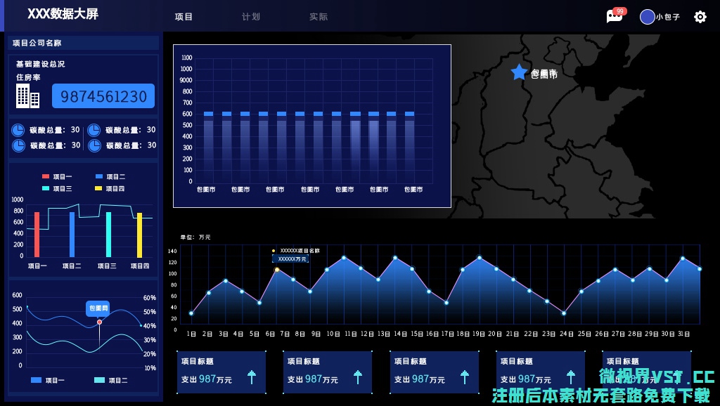Click the 包图网 tooltip on the line chart
Image resolution: width=720 pixels, height=406 pixels.
click(98, 308)
